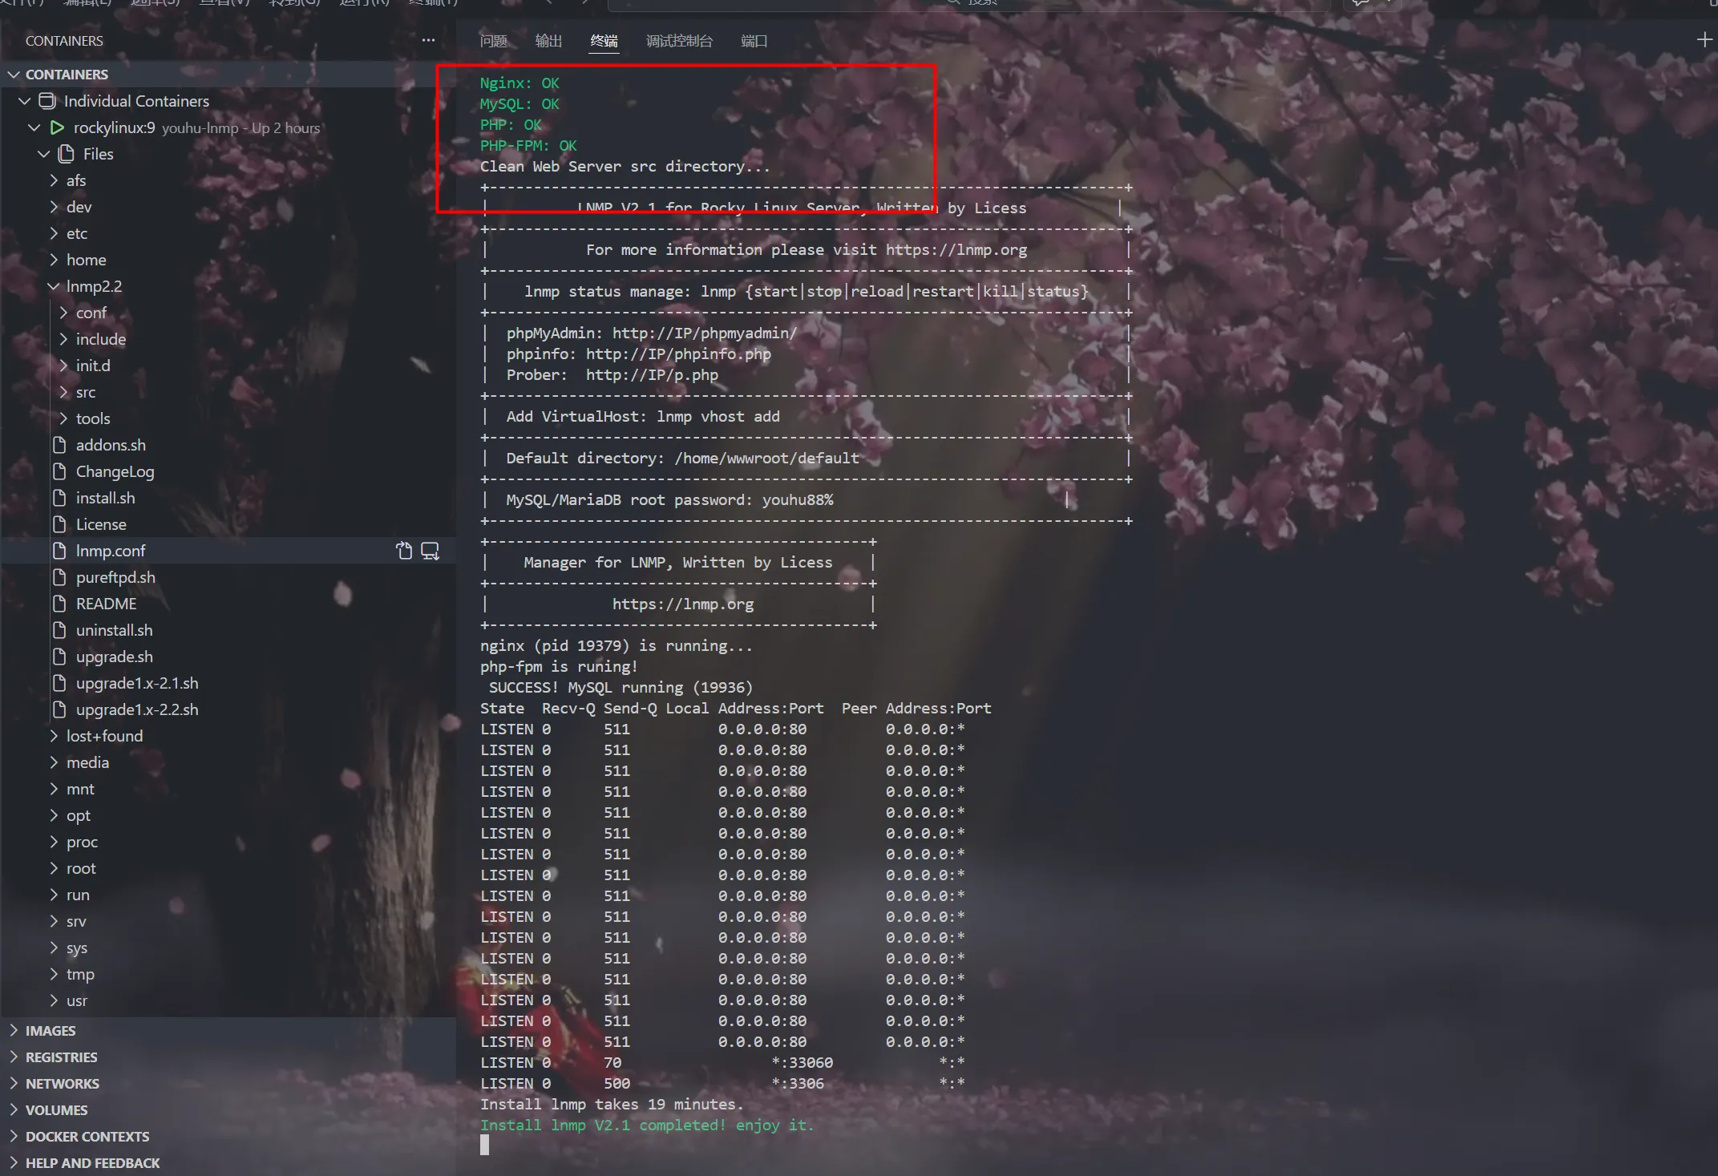The height and width of the screenshot is (1176, 1718).
Task: Click the lnmp.conf download icon
Action: [431, 551]
